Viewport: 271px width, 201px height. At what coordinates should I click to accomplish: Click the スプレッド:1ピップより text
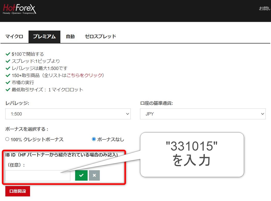click(x=36, y=61)
